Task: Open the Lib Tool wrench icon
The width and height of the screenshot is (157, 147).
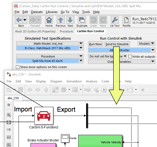Action: [115, 20]
